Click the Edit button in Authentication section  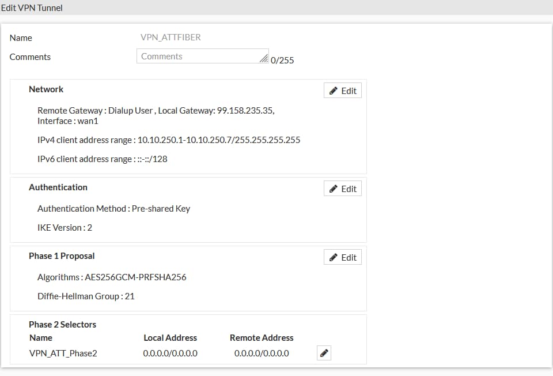(x=343, y=189)
